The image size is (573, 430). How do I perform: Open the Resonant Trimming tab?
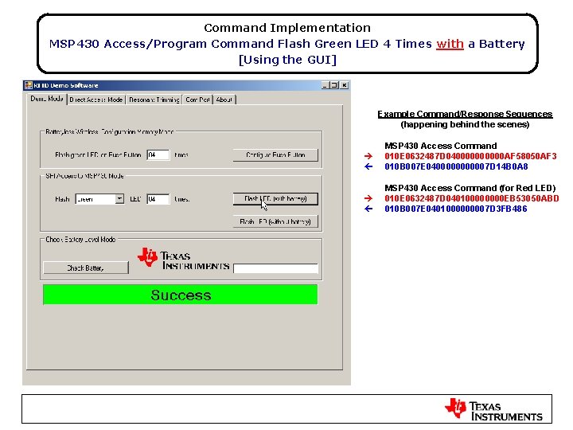click(154, 100)
